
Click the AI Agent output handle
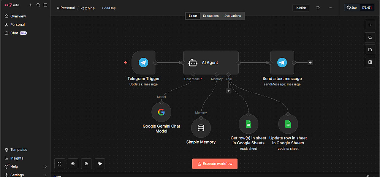tap(239, 62)
